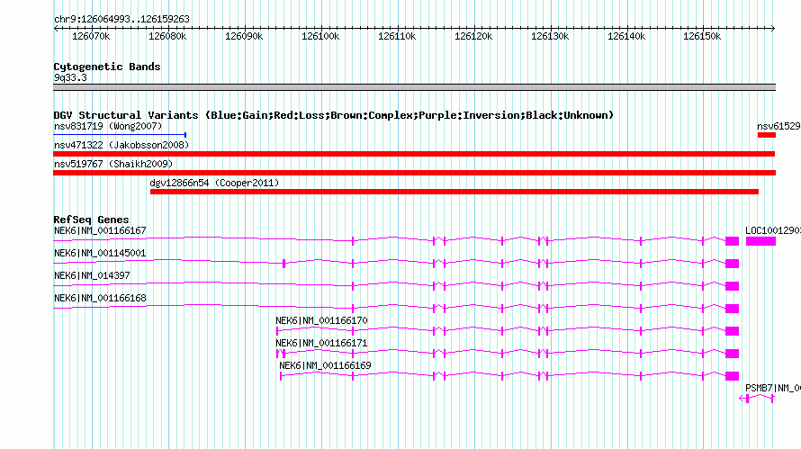The image size is (801, 449).
Task: Select NEK6|NM_001145001 transcript label
Action: click(x=100, y=253)
